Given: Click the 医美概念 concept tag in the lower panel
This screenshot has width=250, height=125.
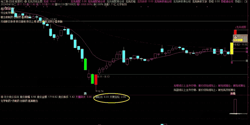Looking at the screenshot, I should (x=33, y=101).
